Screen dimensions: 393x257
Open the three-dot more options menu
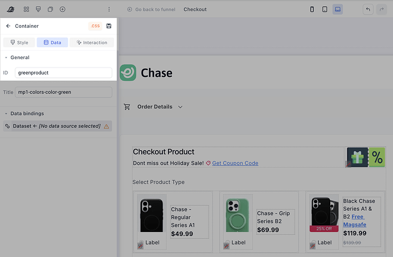109,9
